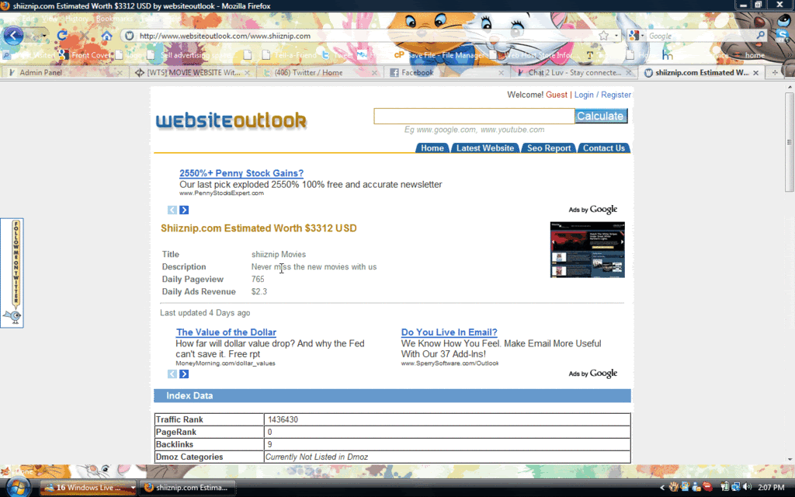The width and height of the screenshot is (795, 497).
Task: Open the Home nav tab on websiteoutlook
Action: [x=432, y=148]
